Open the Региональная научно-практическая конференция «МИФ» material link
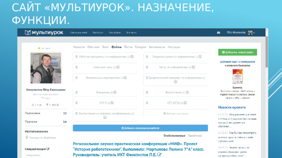 click(x=138, y=149)
